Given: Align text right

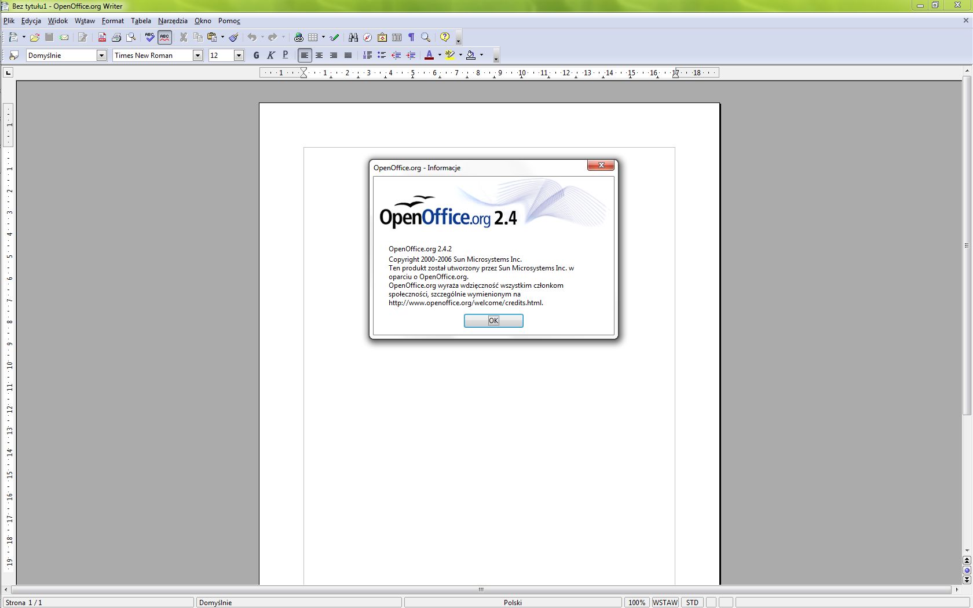Looking at the screenshot, I should pos(334,55).
